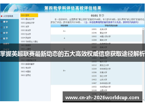
Task: Click the 0101 哲学 heading above the table
Action: coord(97,16)
